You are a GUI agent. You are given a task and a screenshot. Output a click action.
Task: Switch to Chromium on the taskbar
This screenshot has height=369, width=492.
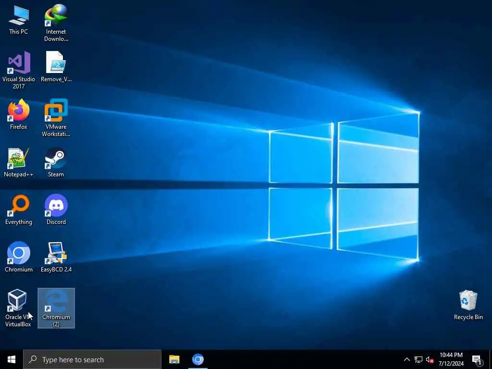[x=197, y=359]
